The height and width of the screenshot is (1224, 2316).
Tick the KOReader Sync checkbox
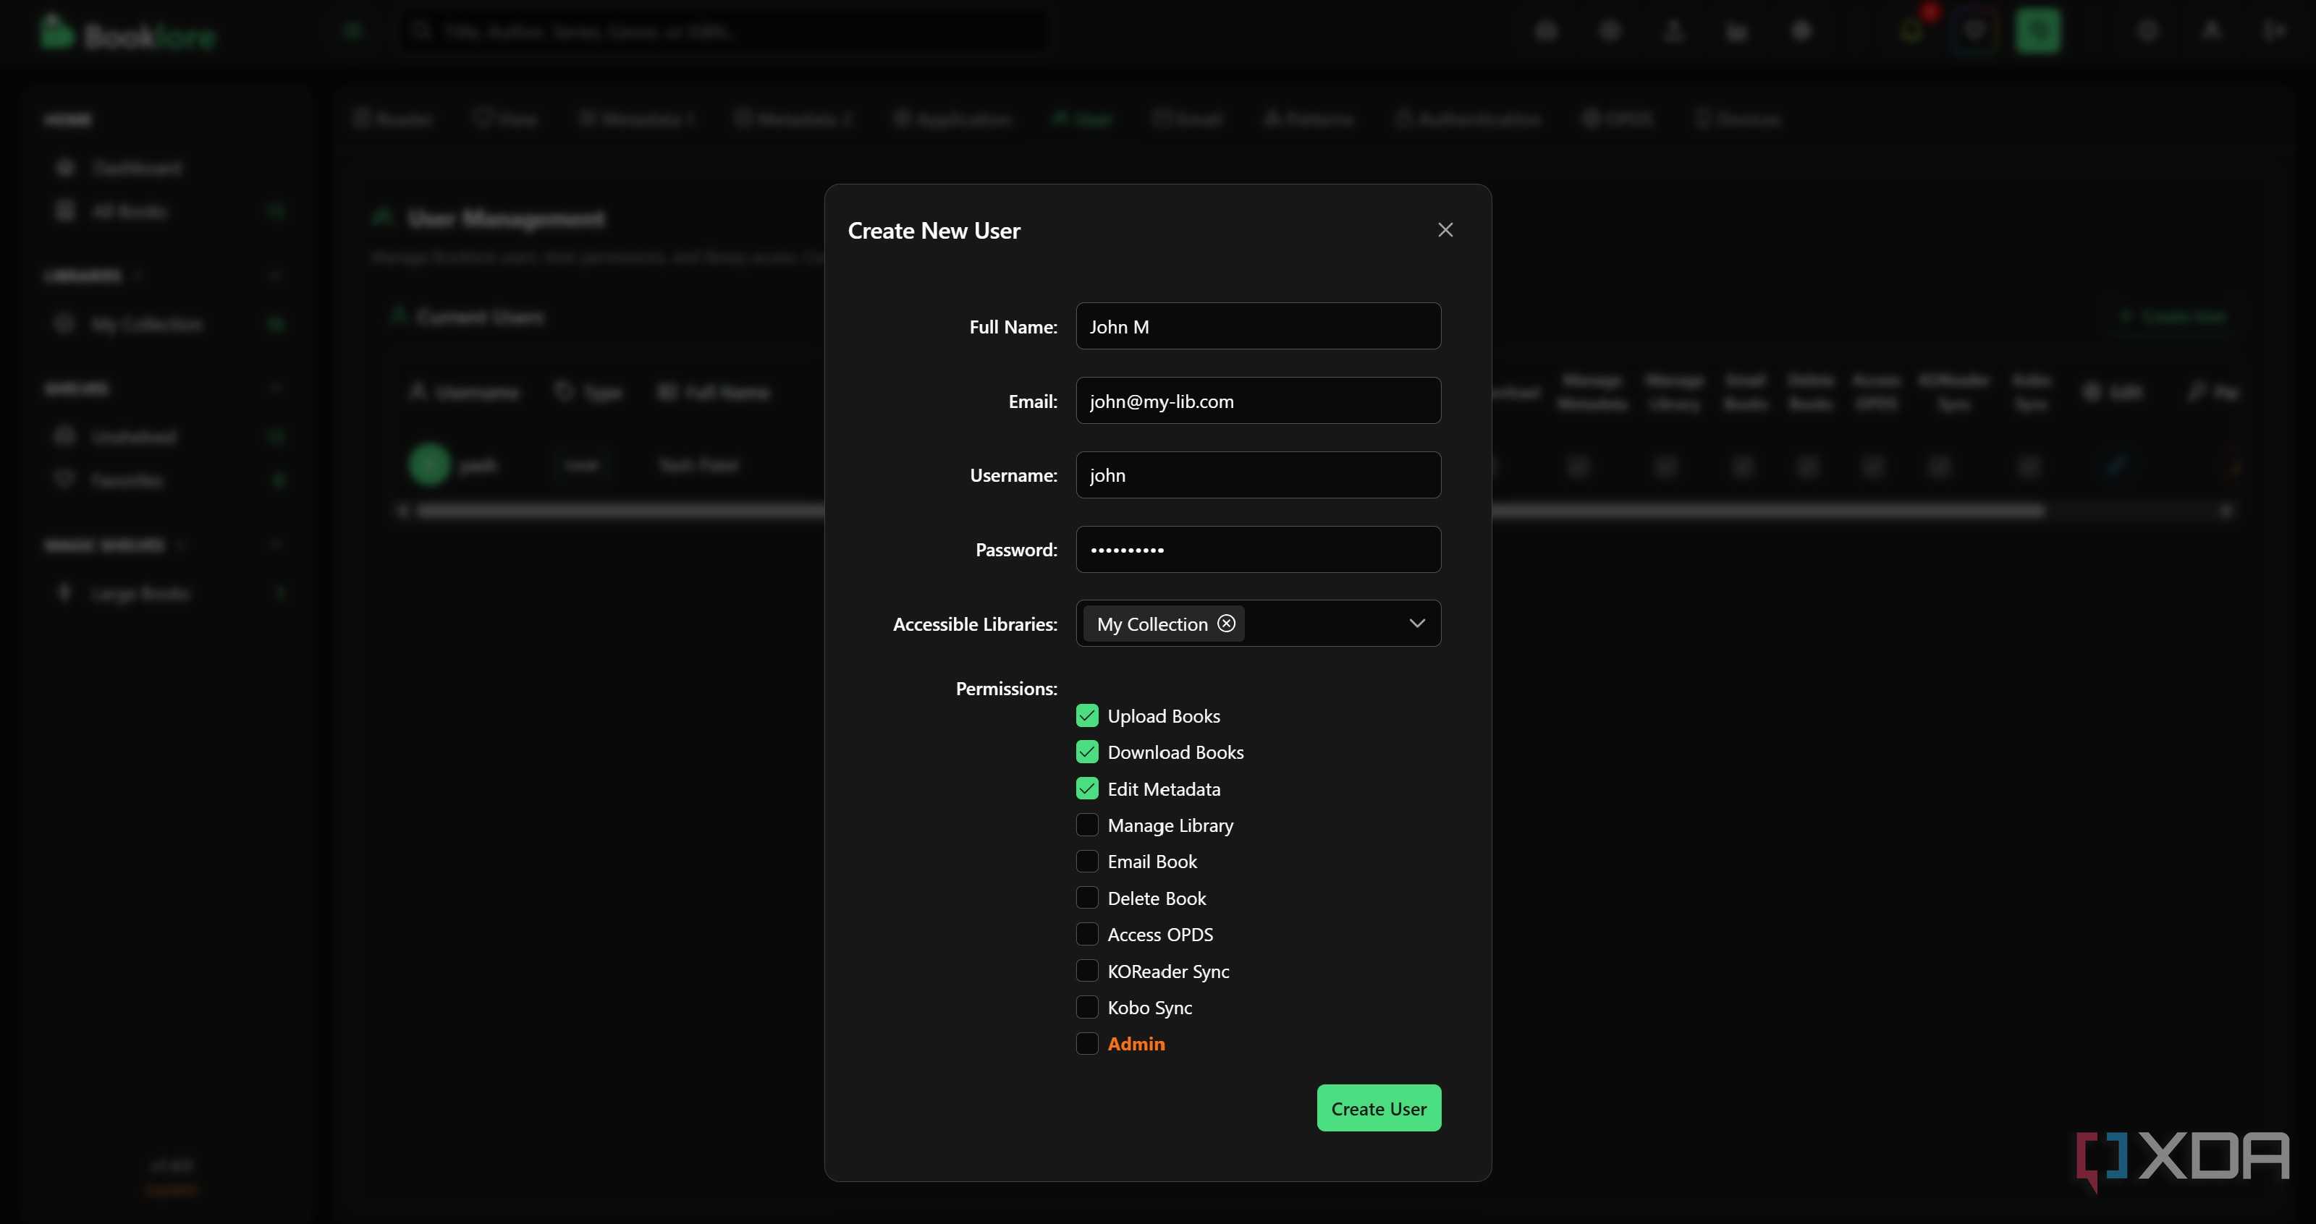tap(1087, 971)
